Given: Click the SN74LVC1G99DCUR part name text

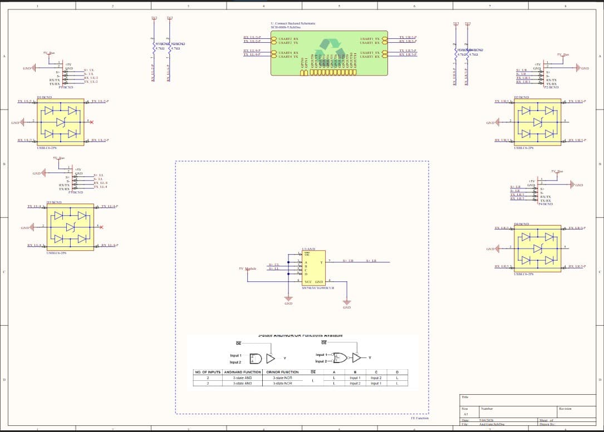Looking at the screenshot, I should pos(318,288).
